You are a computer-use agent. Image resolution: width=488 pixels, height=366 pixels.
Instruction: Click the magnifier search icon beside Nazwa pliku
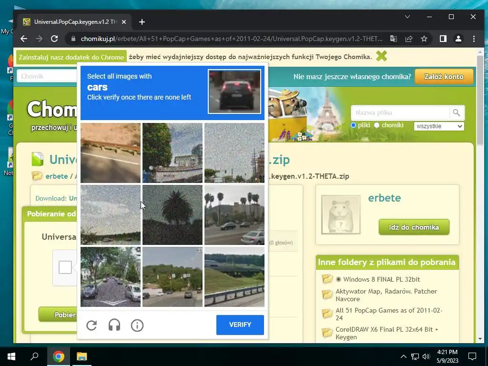click(x=457, y=112)
